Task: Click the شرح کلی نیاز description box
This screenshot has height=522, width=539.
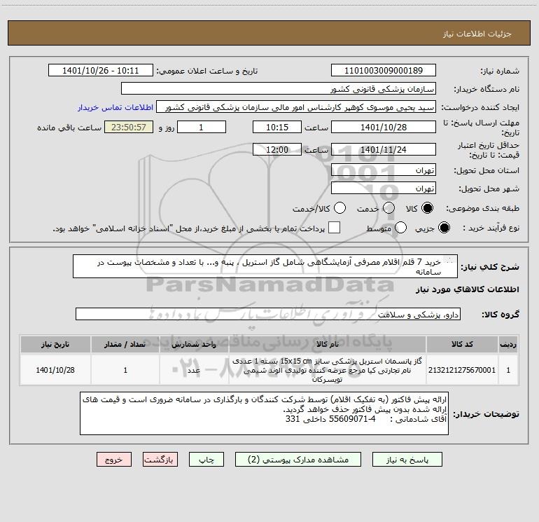Action: point(265,266)
